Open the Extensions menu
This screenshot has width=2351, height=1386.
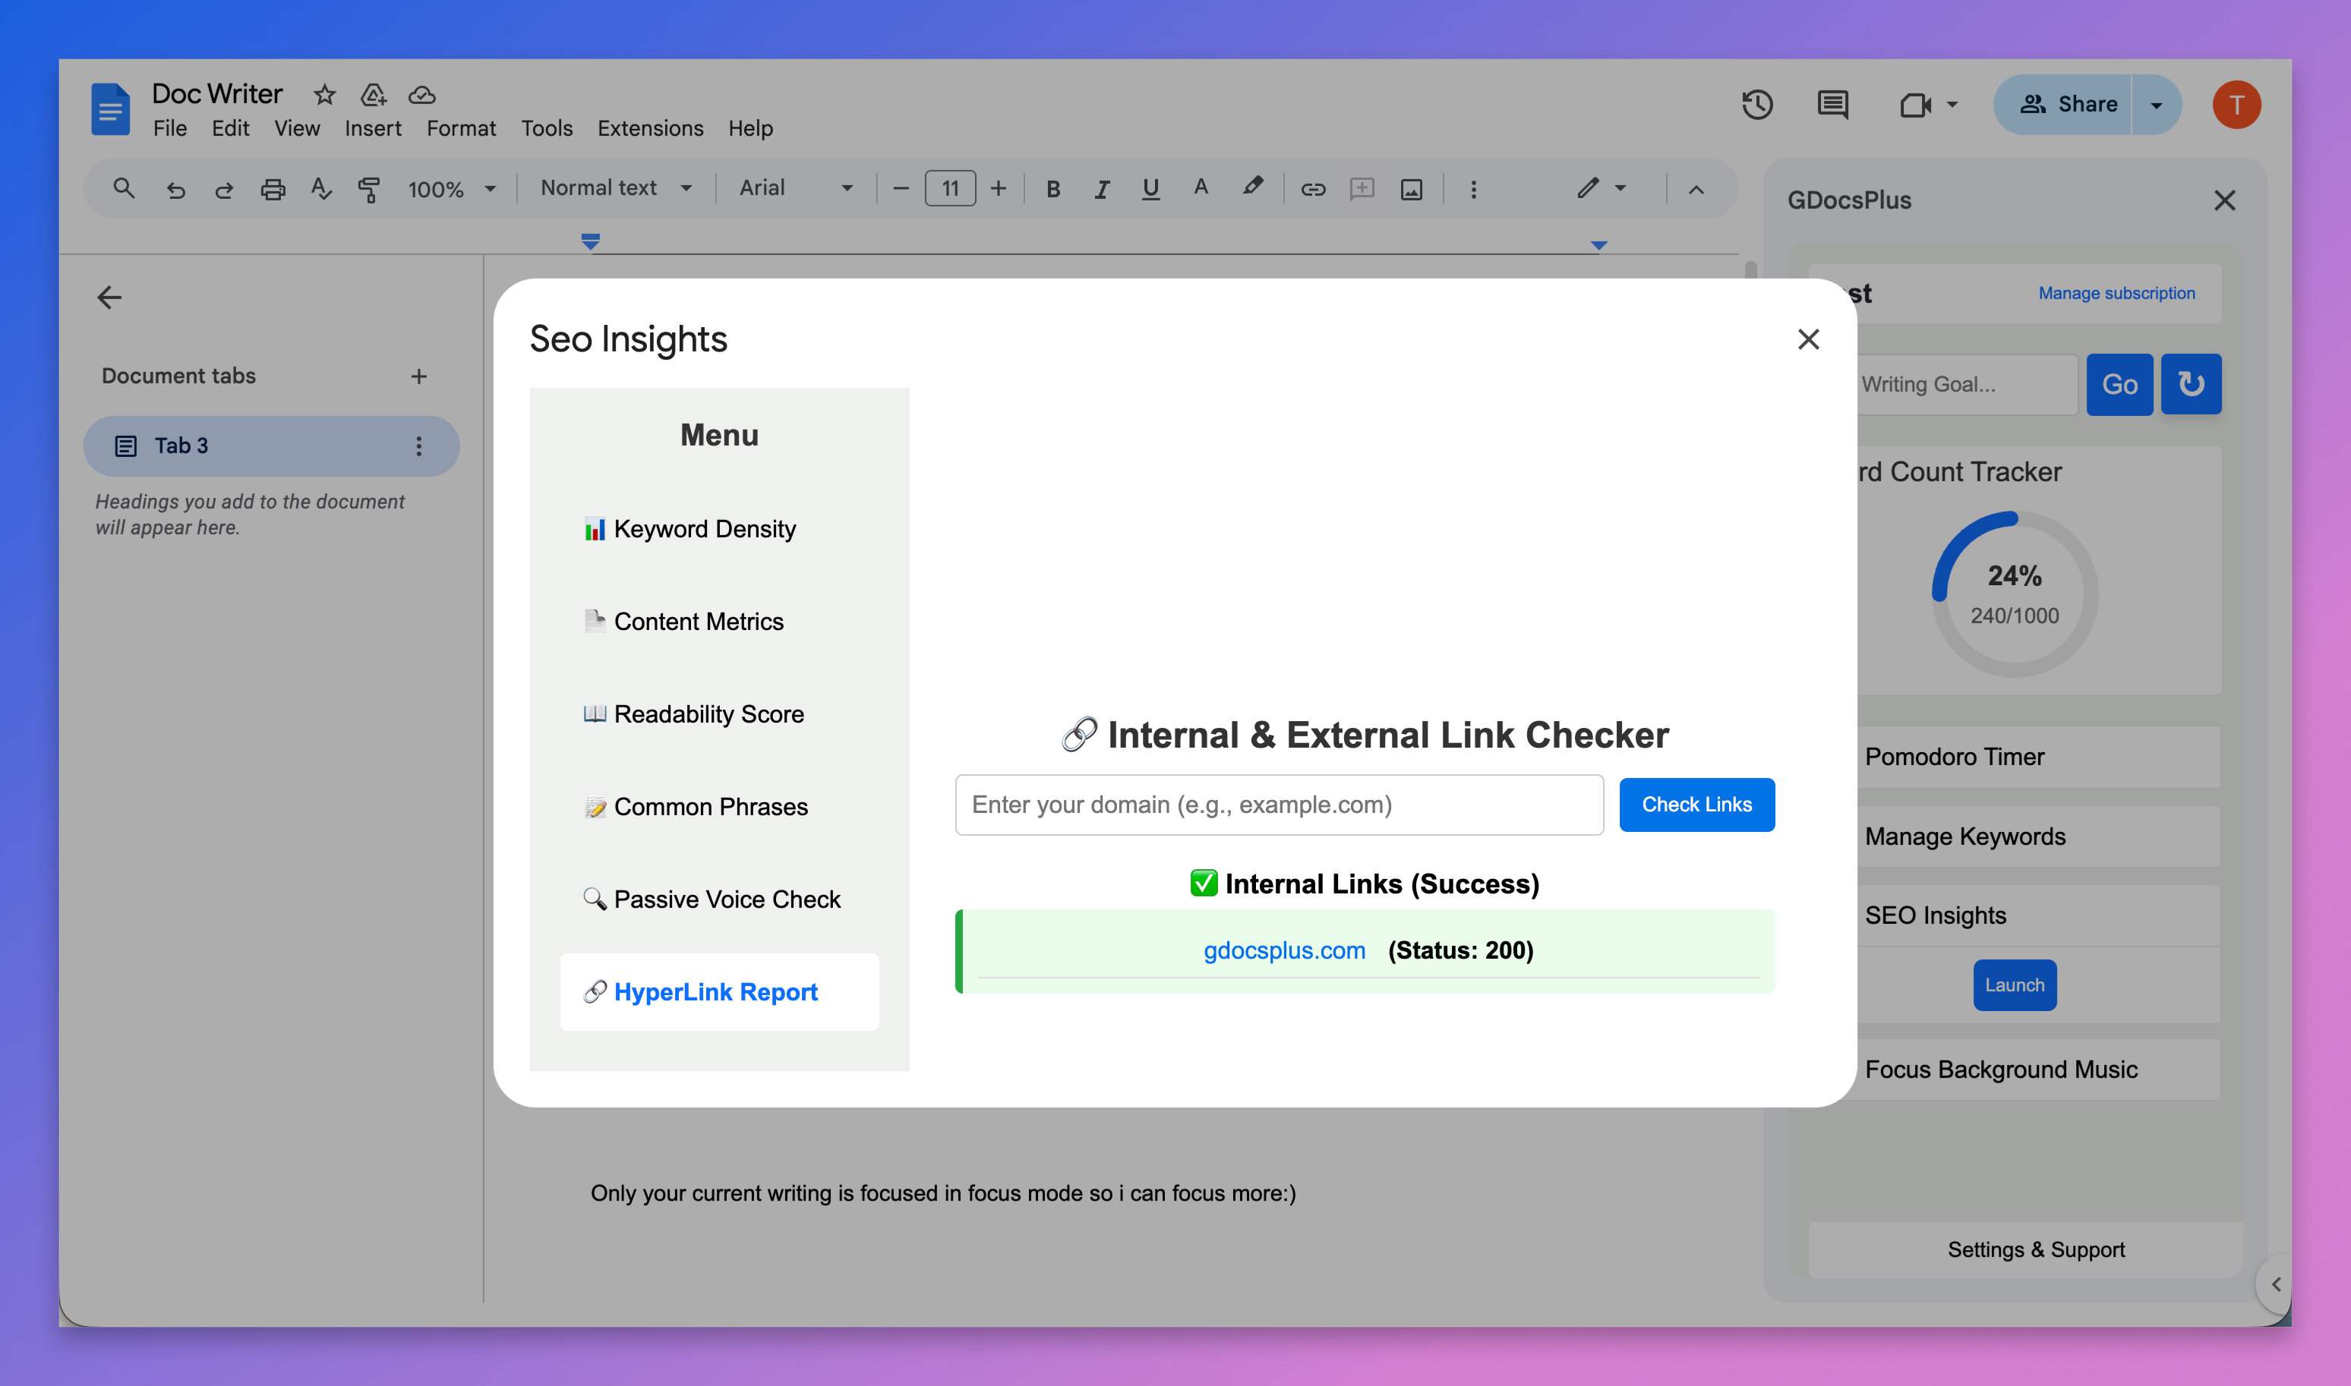650,129
